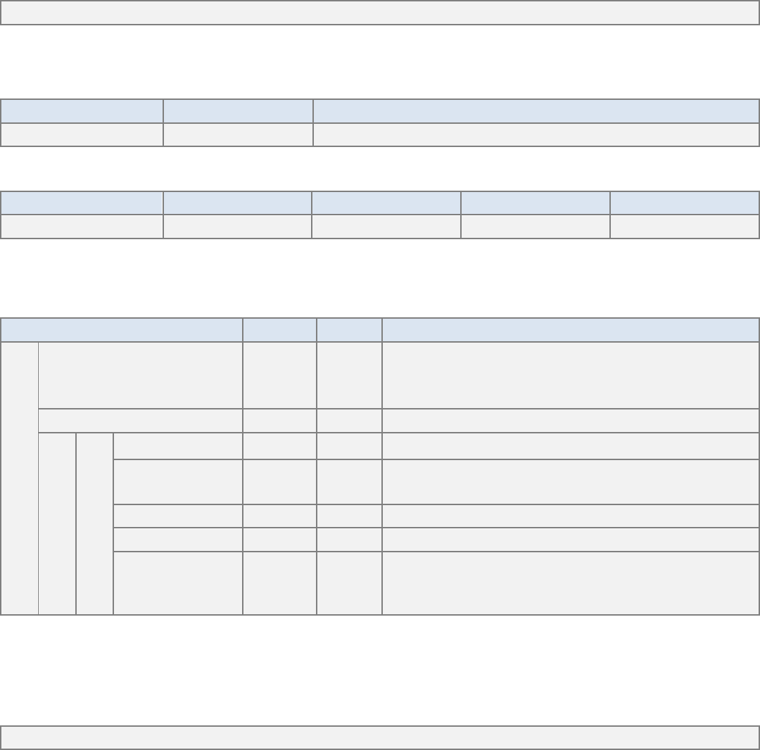The width and height of the screenshot is (760, 750).
Task: Click the empty gray bar at page top
Action: (x=380, y=13)
